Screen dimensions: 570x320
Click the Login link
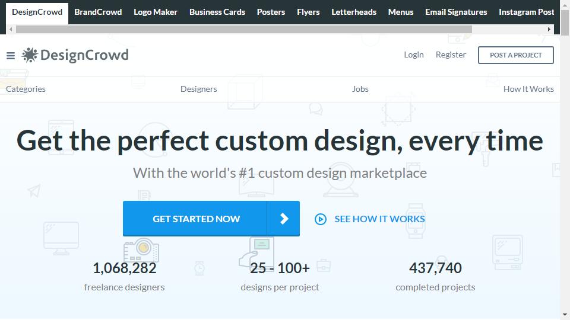click(414, 55)
